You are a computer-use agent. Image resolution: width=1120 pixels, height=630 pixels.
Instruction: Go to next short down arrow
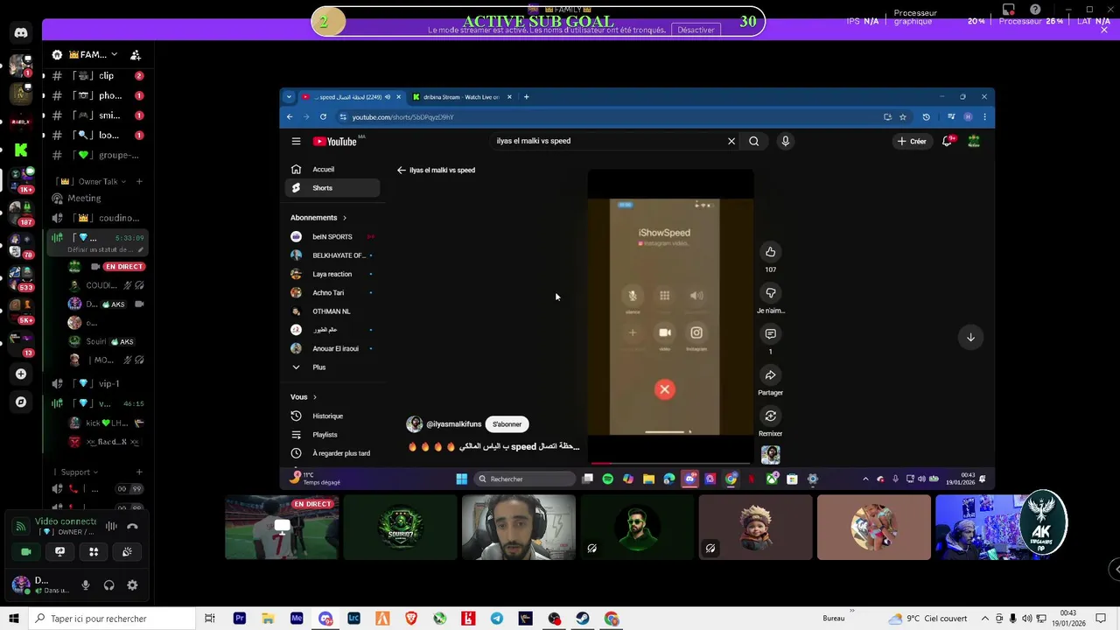click(970, 337)
